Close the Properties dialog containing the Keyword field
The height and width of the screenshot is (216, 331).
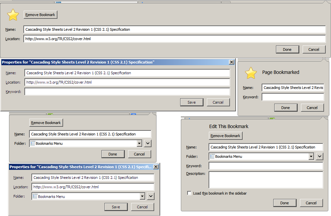coord(232,62)
